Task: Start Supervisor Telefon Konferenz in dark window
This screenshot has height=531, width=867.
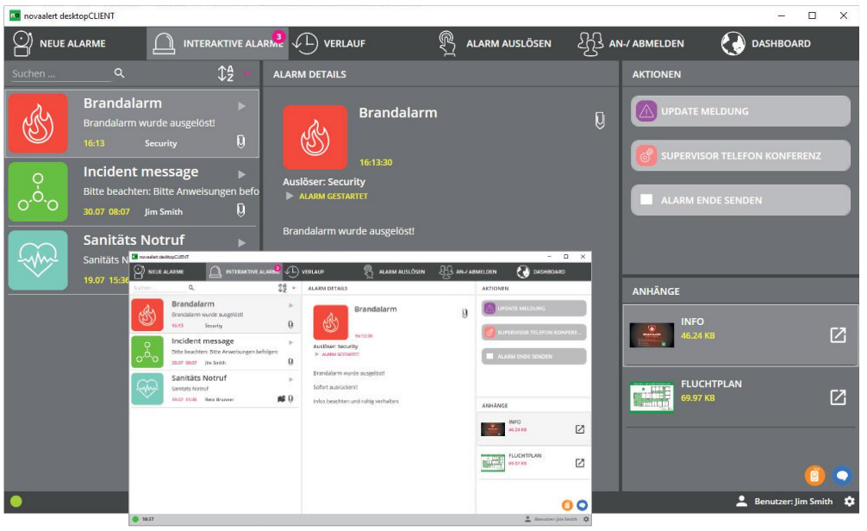Action: (x=740, y=156)
